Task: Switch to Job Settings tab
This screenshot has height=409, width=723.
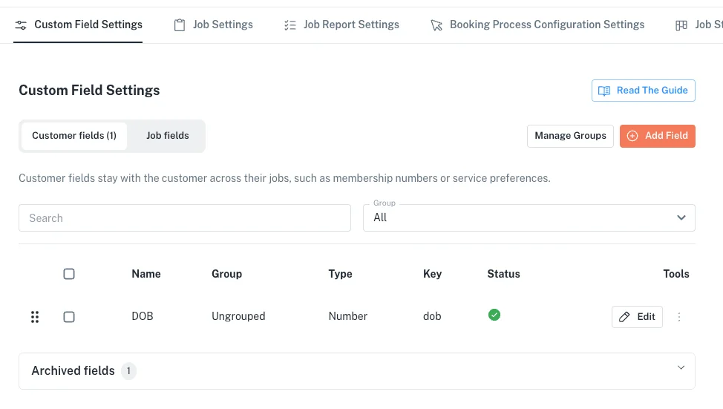Action: click(213, 25)
